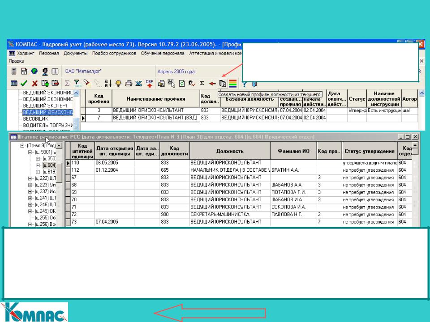Click the flashlight search toolbar icon
This screenshot has width=430, height=322.
tap(87, 83)
